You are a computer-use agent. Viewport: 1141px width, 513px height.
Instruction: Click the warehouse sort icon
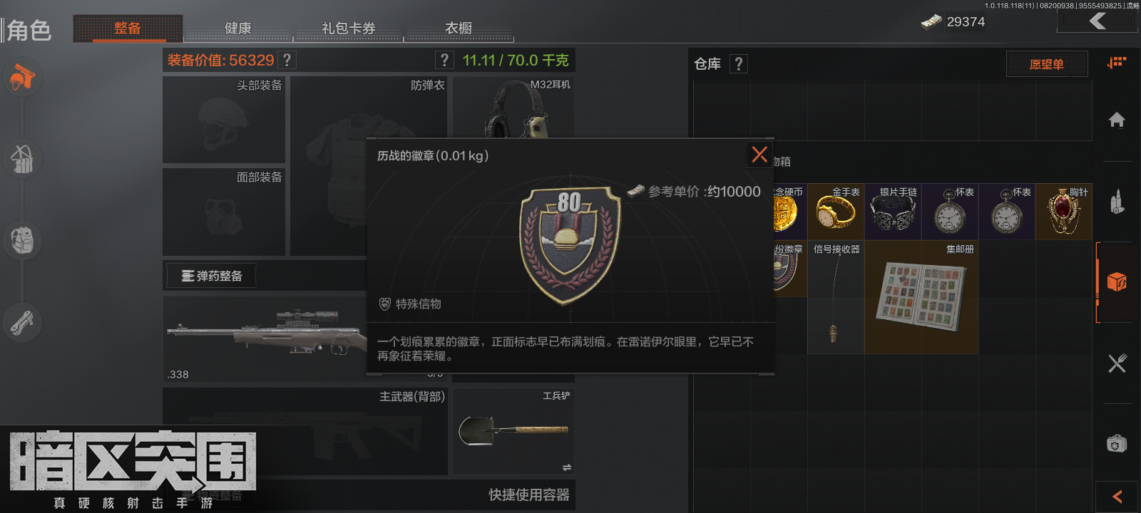click(x=1117, y=63)
